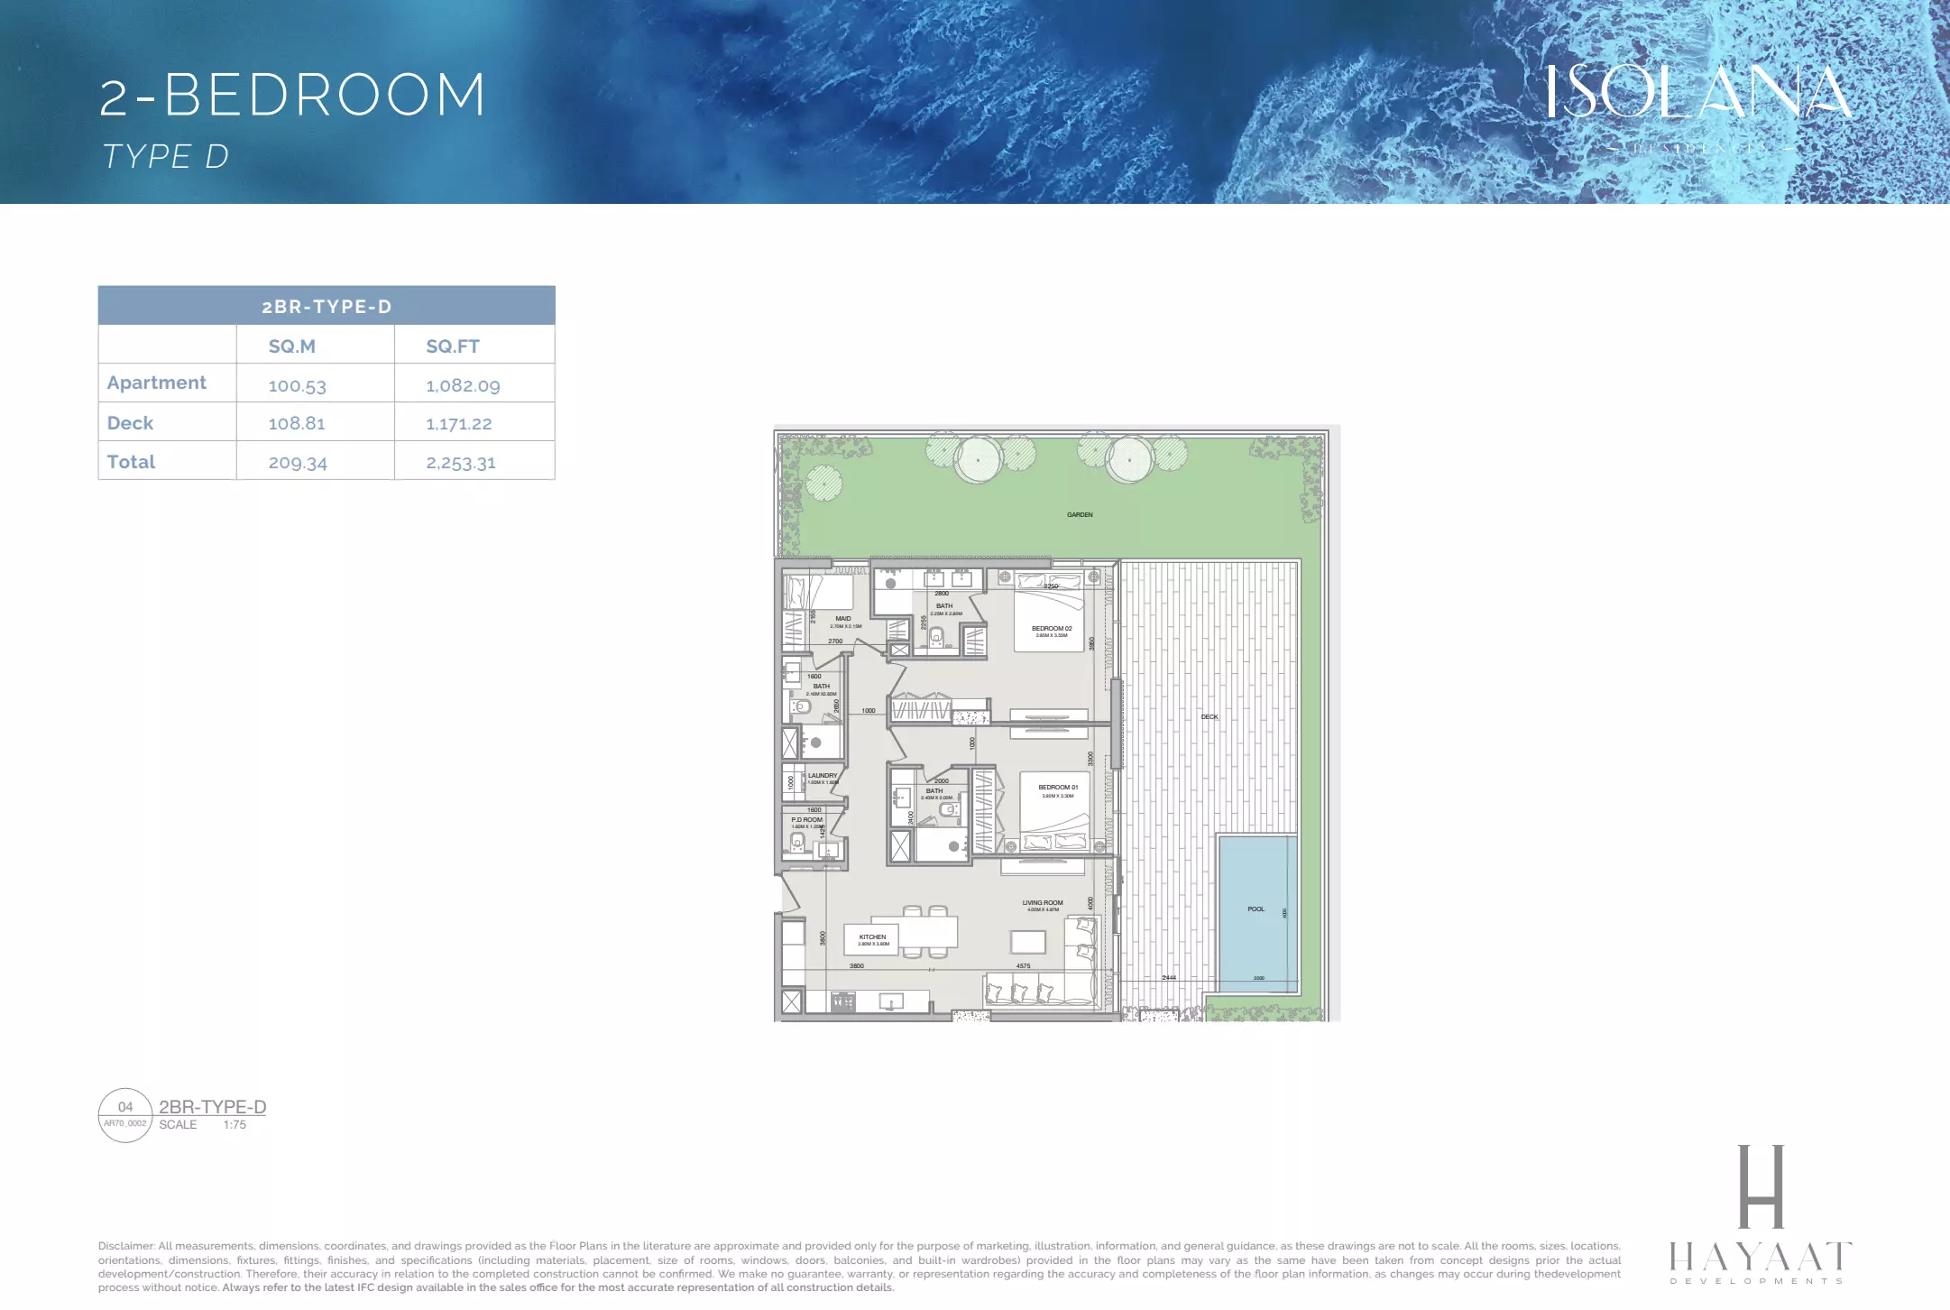
Task: Click the Total square meters value 209.34
Action: pyautogui.click(x=298, y=463)
